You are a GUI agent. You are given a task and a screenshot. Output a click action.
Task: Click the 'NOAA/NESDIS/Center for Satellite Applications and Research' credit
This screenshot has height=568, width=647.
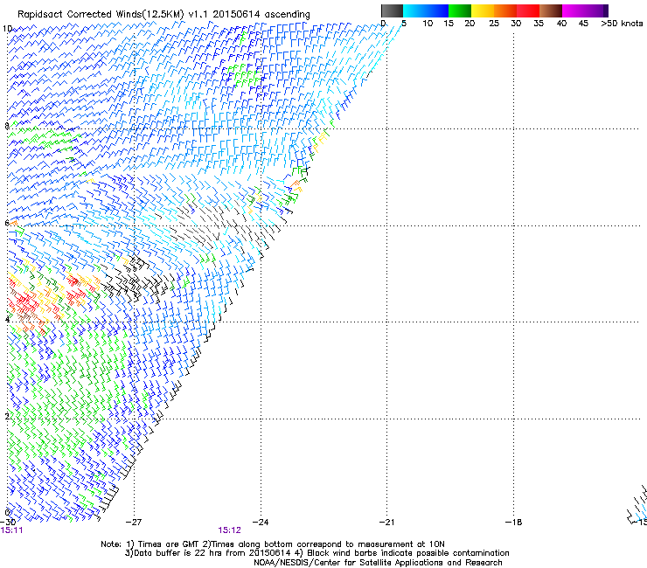[x=378, y=563]
